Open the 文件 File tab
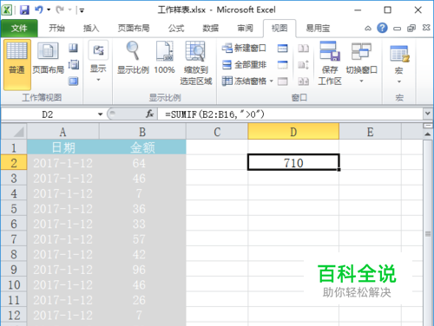The width and height of the screenshot is (434, 326). (x=19, y=29)
